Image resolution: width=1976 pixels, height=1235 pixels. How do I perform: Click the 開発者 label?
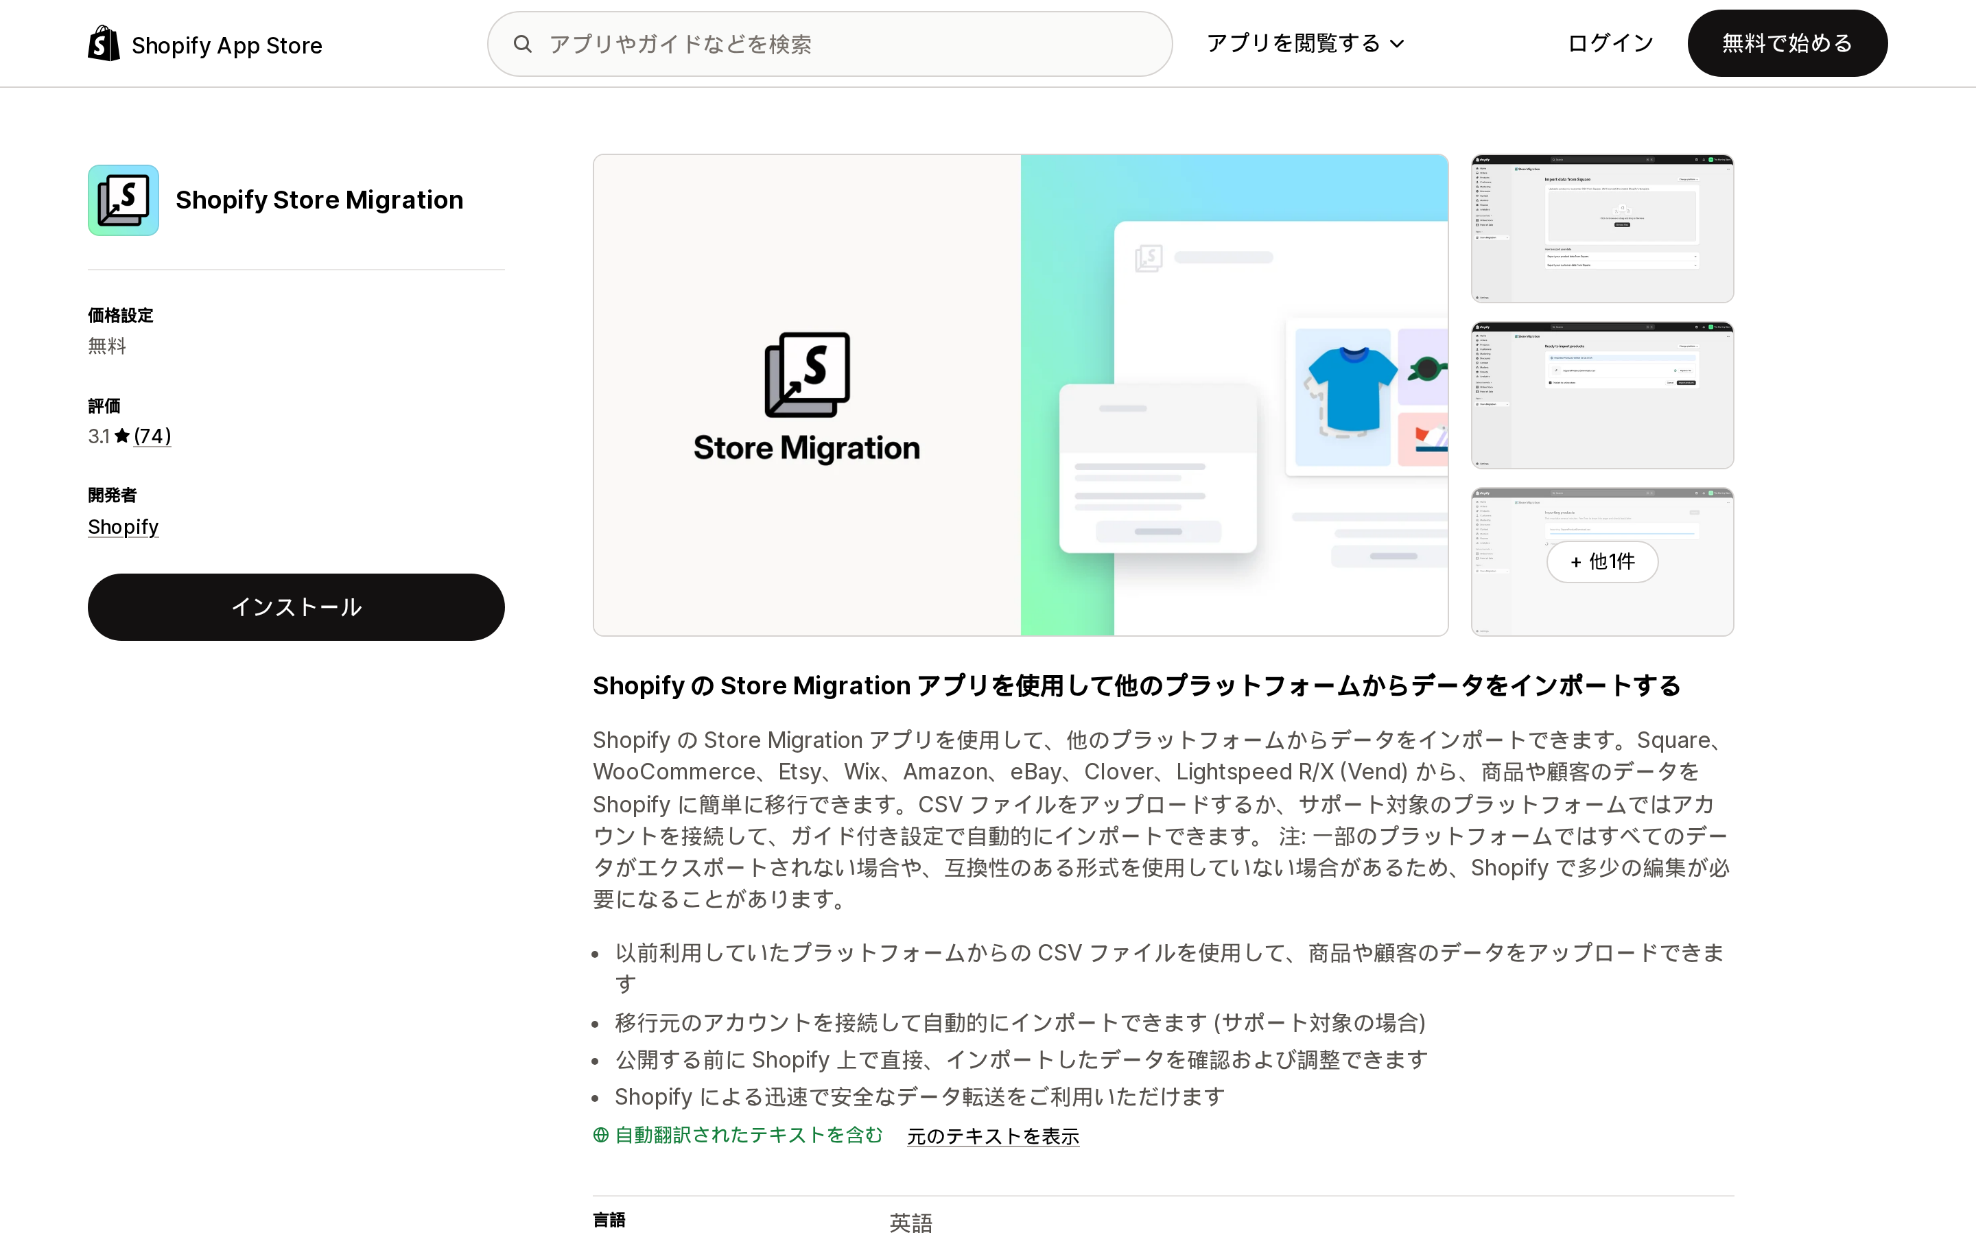pos(113,495)
